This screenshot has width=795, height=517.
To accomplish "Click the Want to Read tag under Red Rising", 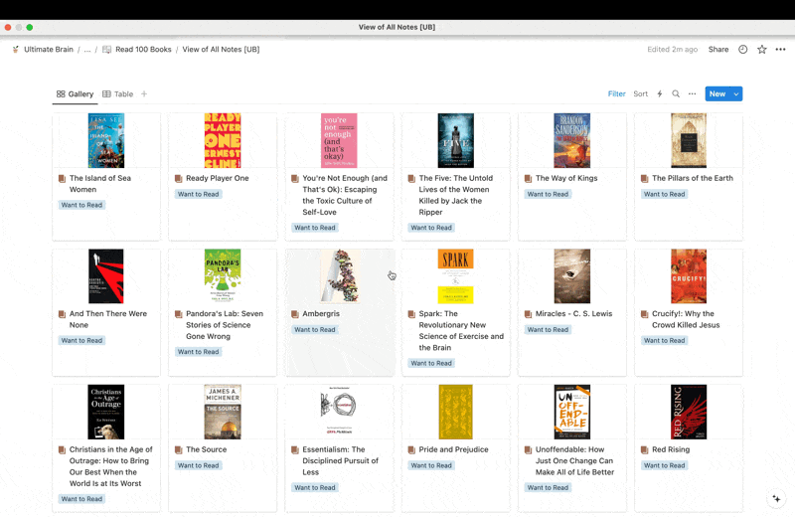I will (664, 465).
